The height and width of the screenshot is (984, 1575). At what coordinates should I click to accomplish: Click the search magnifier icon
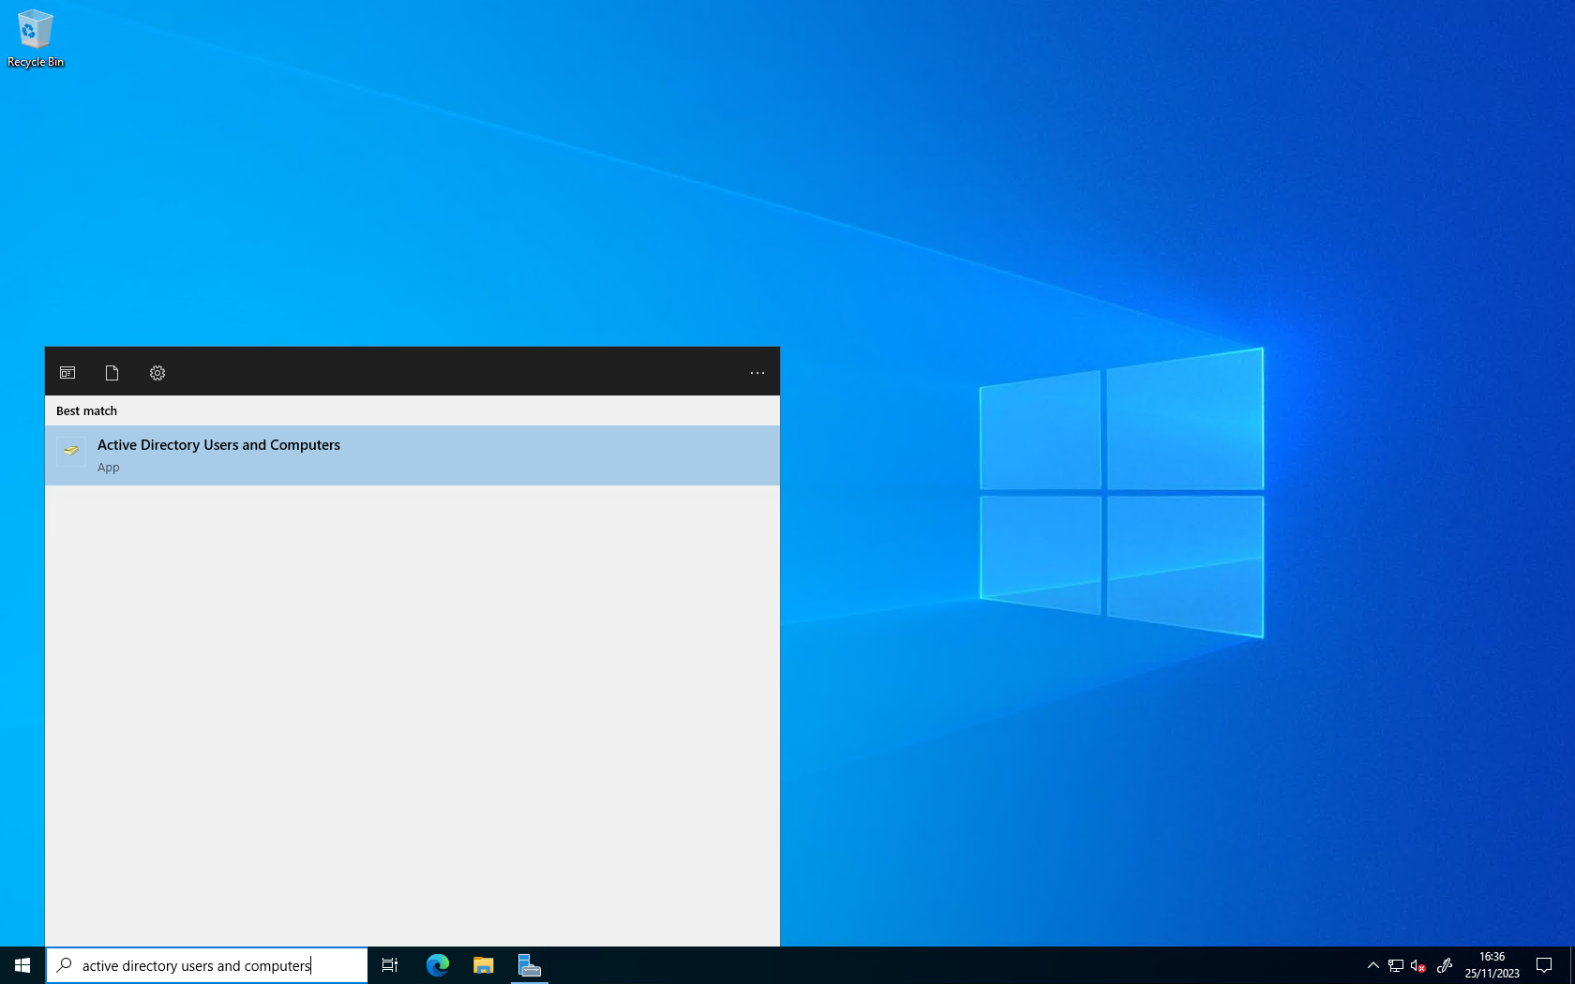point(65,964)
